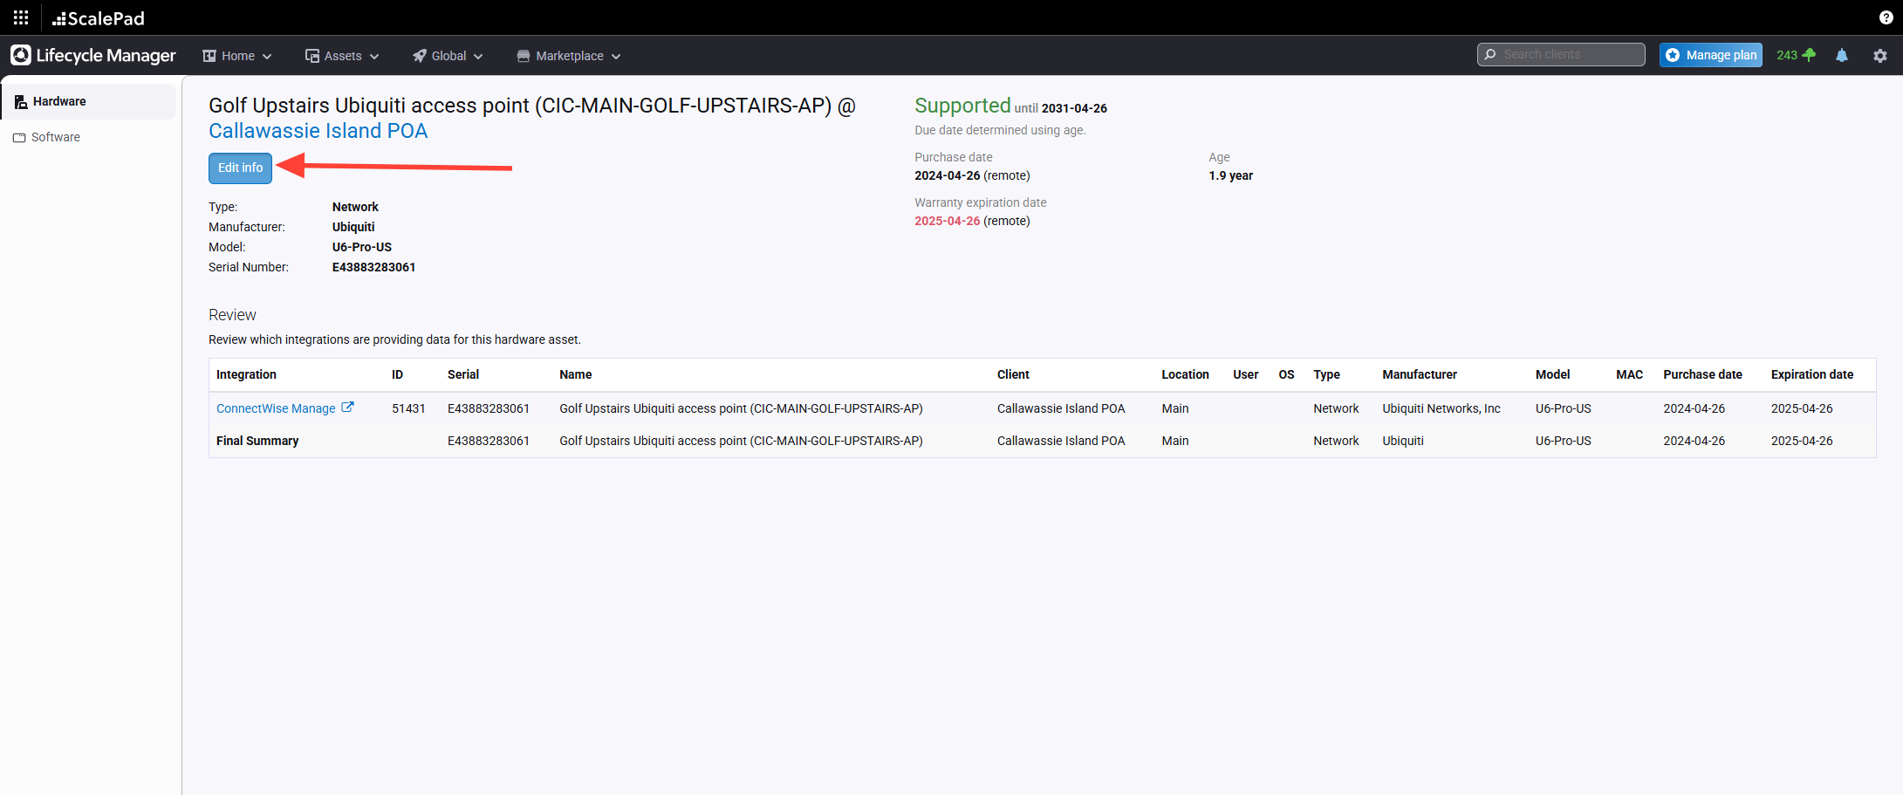Expand the Assets dropdown menu

[342, 56]
